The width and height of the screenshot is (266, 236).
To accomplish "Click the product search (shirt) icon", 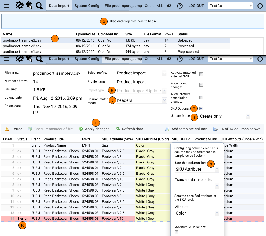I will [x=29, y=5].
